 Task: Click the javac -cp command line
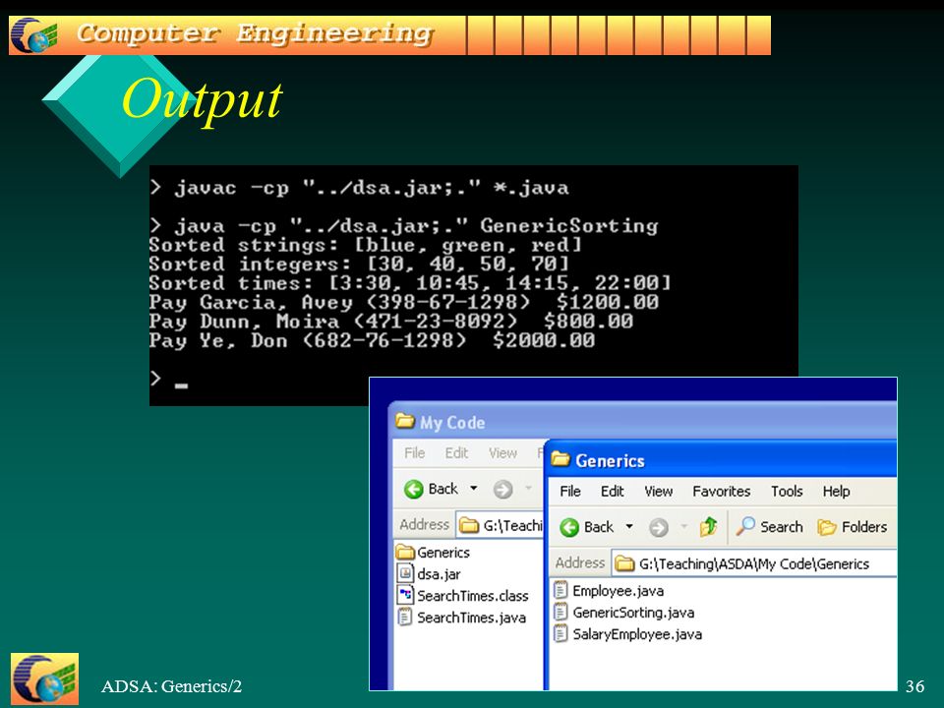(359, 188)
